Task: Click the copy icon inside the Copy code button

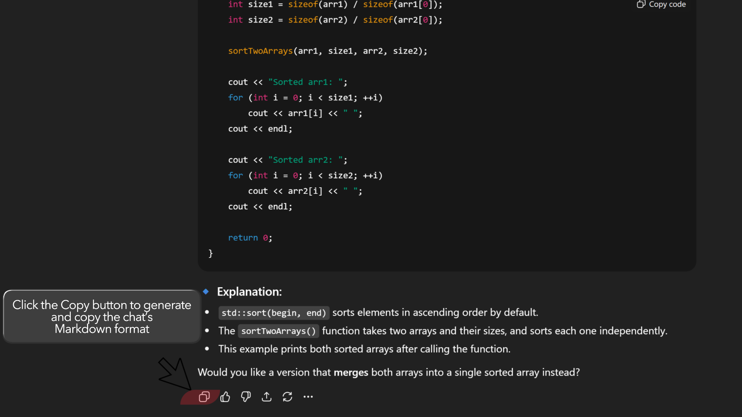Action: pos(641,5)
